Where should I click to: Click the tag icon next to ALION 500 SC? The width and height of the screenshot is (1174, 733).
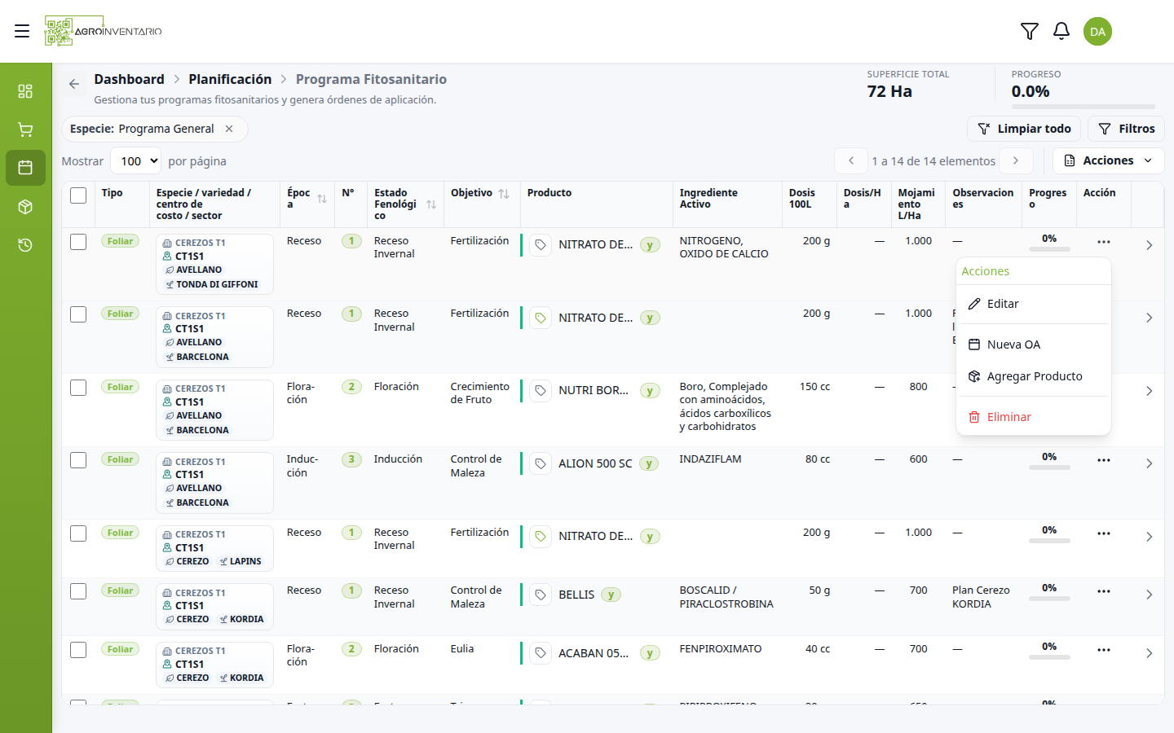(x=541, y=463)
